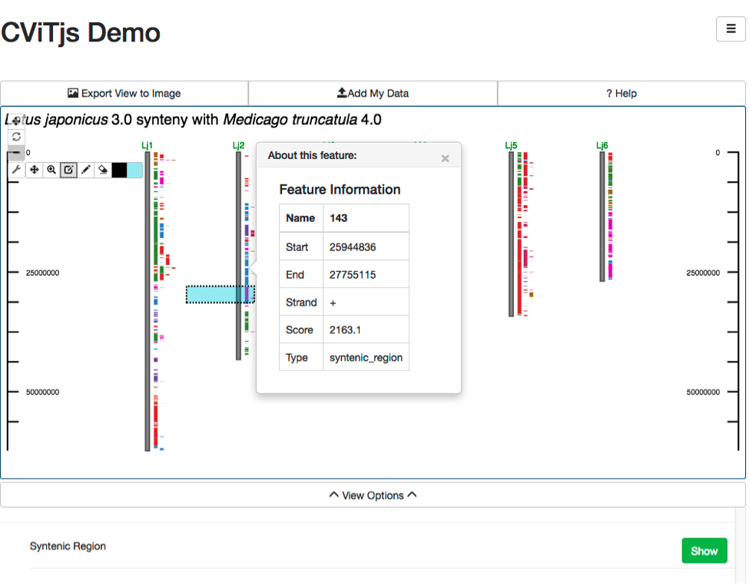
Task: Click the Syntenic Region label
Action: tap(68, 546)
